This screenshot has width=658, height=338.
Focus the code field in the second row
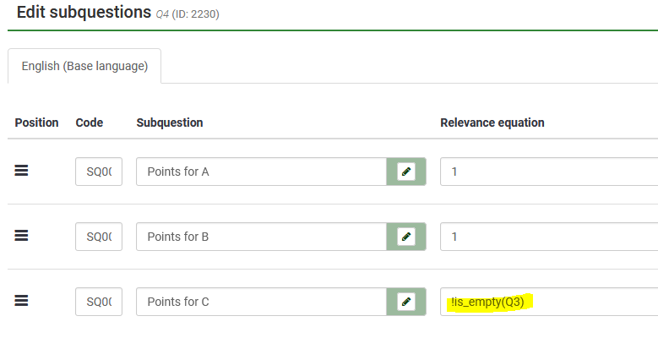tap(99, 237)
